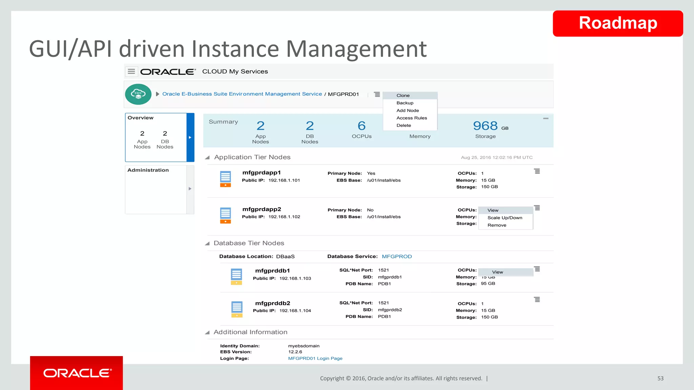Click the IP address 192.168.1.104
The height and width of the screenshot is (390, 694).
(295, 311)
